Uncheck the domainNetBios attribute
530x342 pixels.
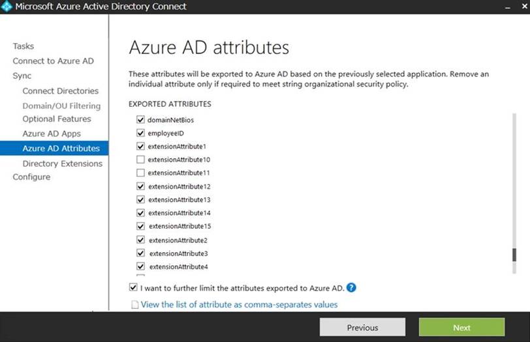point(140,120)
